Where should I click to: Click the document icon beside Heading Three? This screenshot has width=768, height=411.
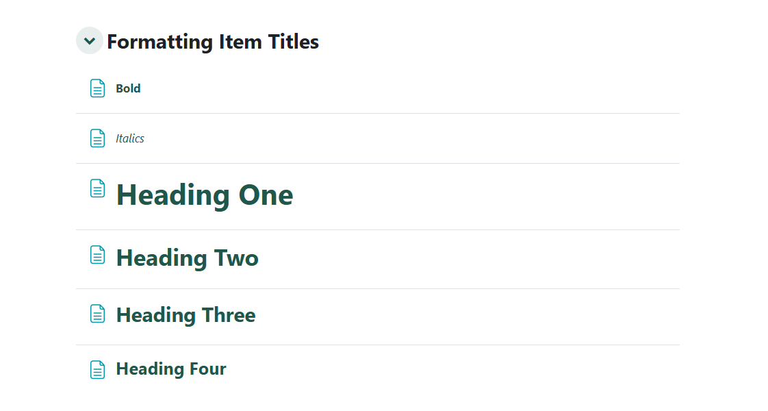click(98, 314)
